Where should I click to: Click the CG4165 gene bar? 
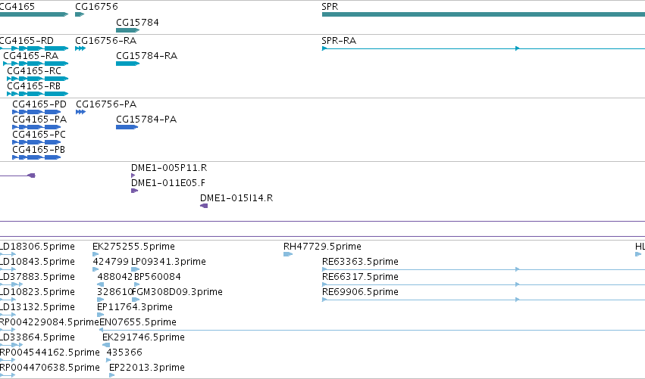click(x=34, y=14)
